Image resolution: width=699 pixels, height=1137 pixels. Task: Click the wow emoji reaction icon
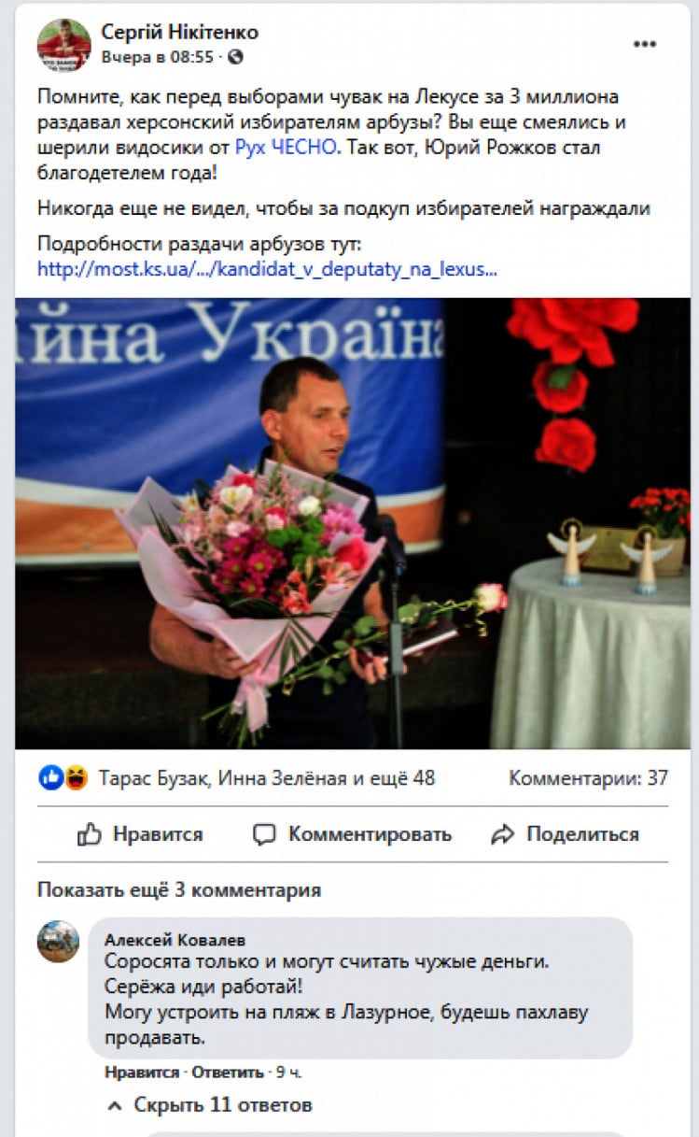coord(75,777)
